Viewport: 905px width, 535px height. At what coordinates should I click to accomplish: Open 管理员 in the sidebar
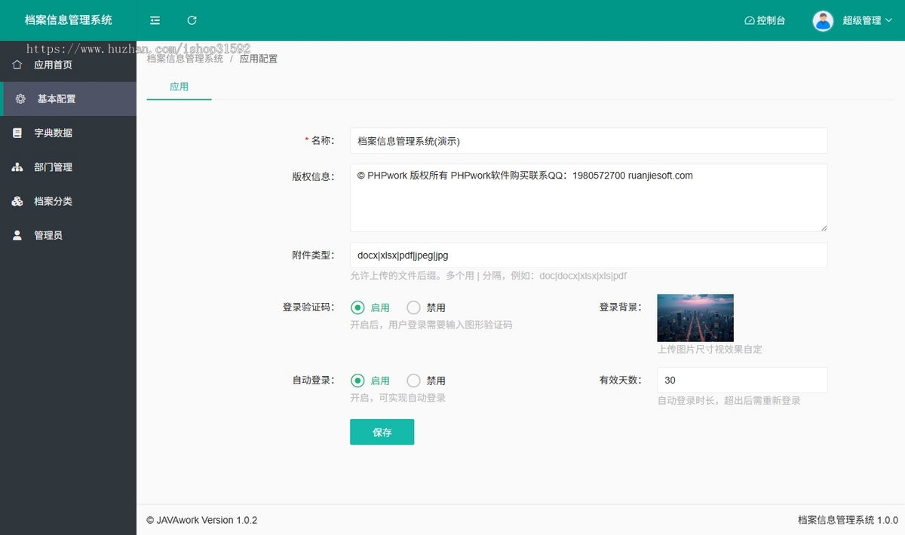tap(68, 235)
